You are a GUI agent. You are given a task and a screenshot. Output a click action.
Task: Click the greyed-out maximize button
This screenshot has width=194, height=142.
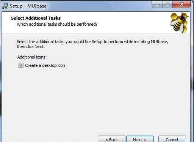tap(167, 5)
